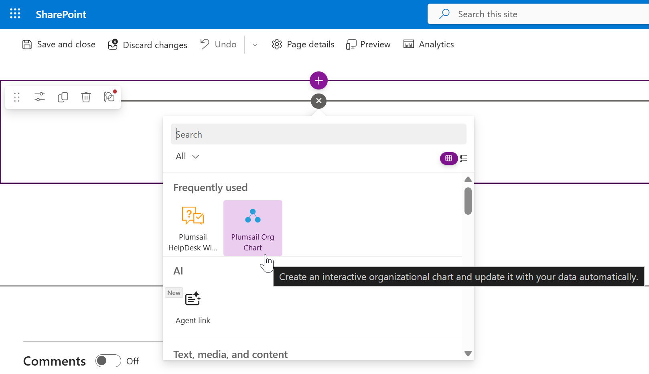Add the Plumsail Org Chart web part

[253, 228]
